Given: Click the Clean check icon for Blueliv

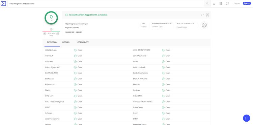Looking at the screenshot, I should (75, 90).
